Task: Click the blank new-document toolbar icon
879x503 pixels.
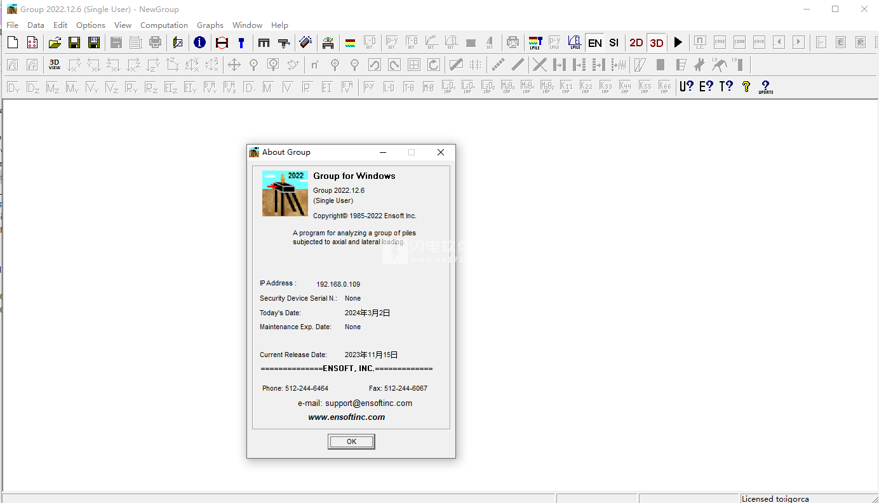Action: (x=13, y=42)
